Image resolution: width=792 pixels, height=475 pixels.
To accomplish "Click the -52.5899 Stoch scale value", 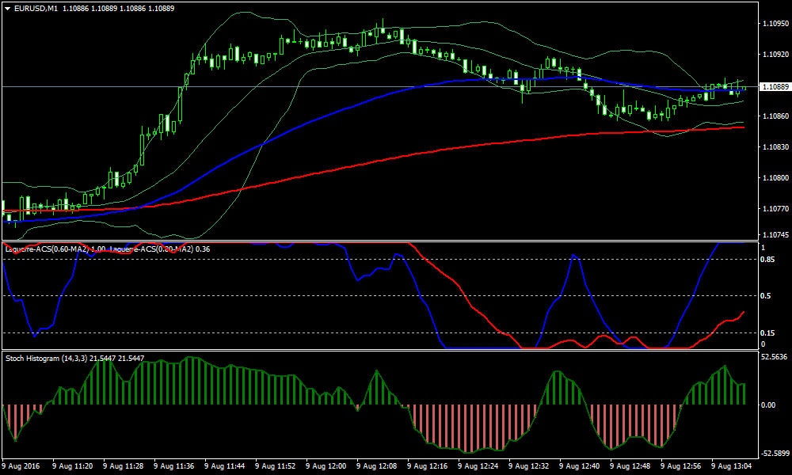I will pos(773,454).
